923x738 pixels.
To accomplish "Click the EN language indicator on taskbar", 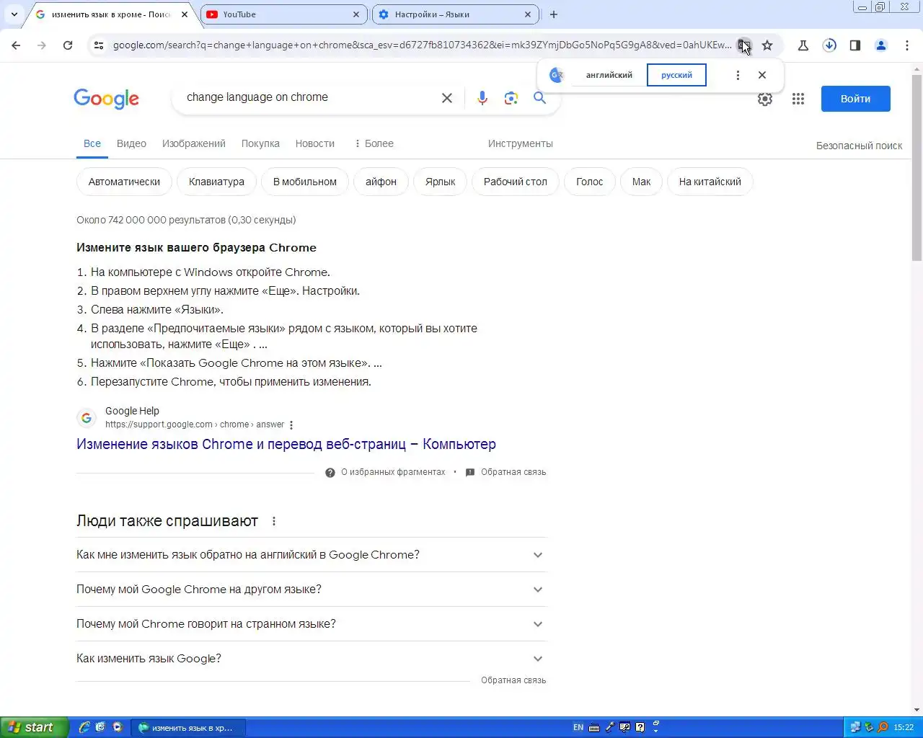I will click(x=578, y=727).
